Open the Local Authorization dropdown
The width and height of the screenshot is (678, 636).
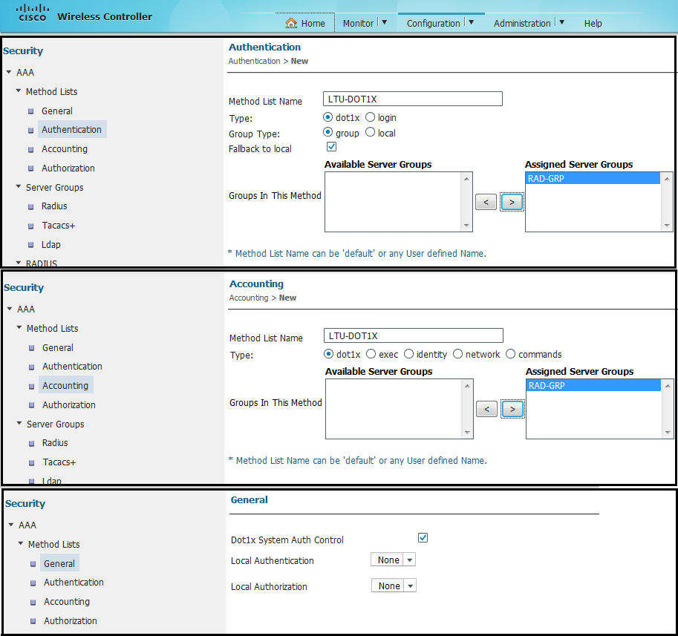click(410, 586)
